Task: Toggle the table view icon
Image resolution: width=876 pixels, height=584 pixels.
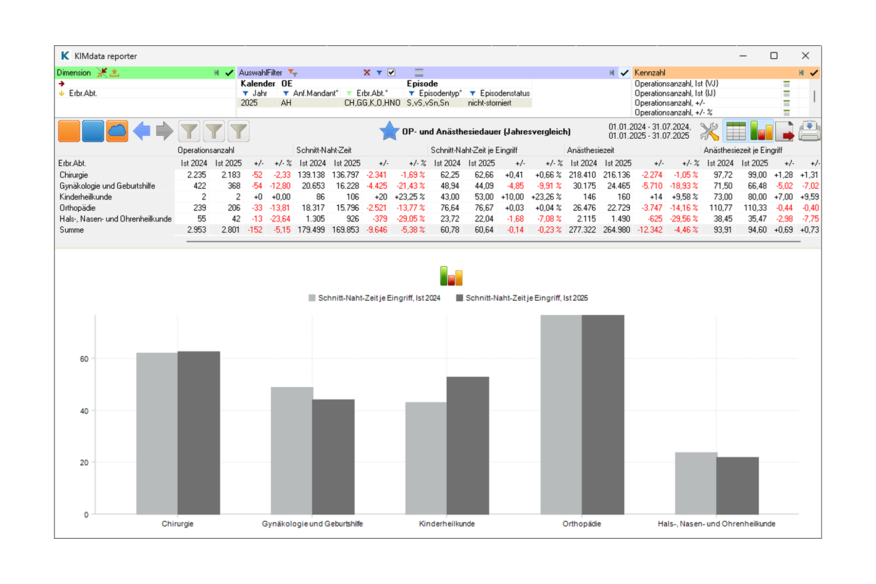Action: coord(735,131)
